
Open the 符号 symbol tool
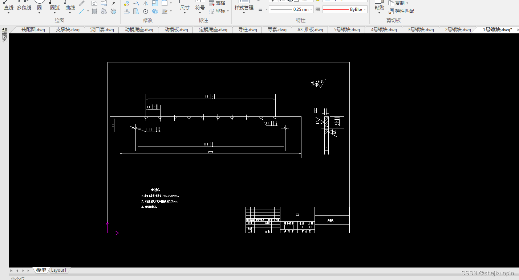(200, 8)
